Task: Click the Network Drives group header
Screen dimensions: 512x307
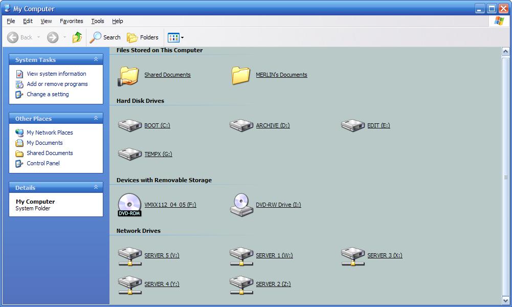Action: point(139,231)
